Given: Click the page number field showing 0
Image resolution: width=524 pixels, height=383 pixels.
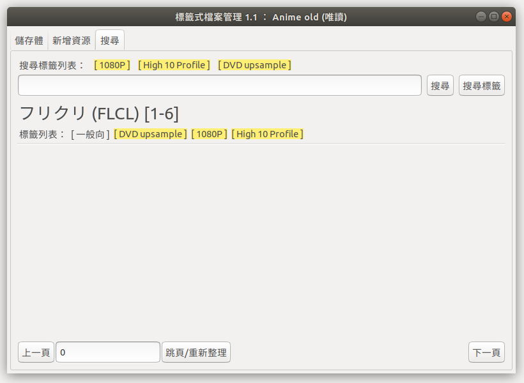Looking at the screenshot, I should (108, 352).
